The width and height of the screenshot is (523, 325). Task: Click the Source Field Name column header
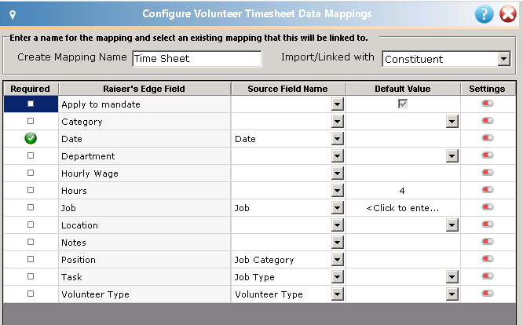288,89
